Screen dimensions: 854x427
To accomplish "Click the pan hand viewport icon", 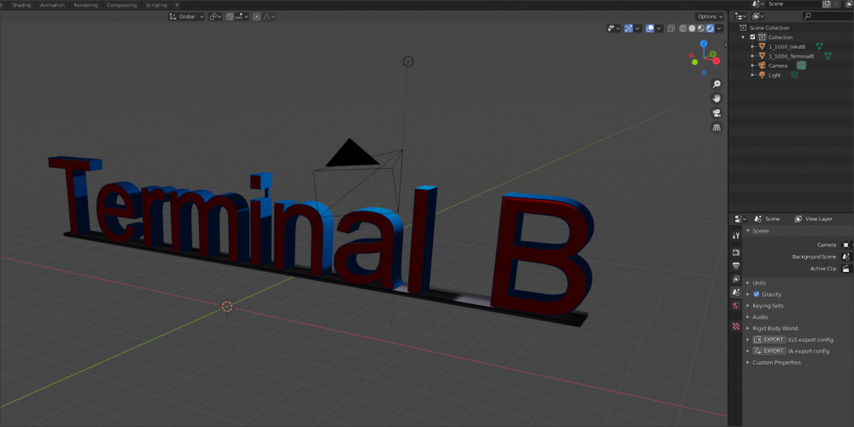I will click(x=717, y=98).
